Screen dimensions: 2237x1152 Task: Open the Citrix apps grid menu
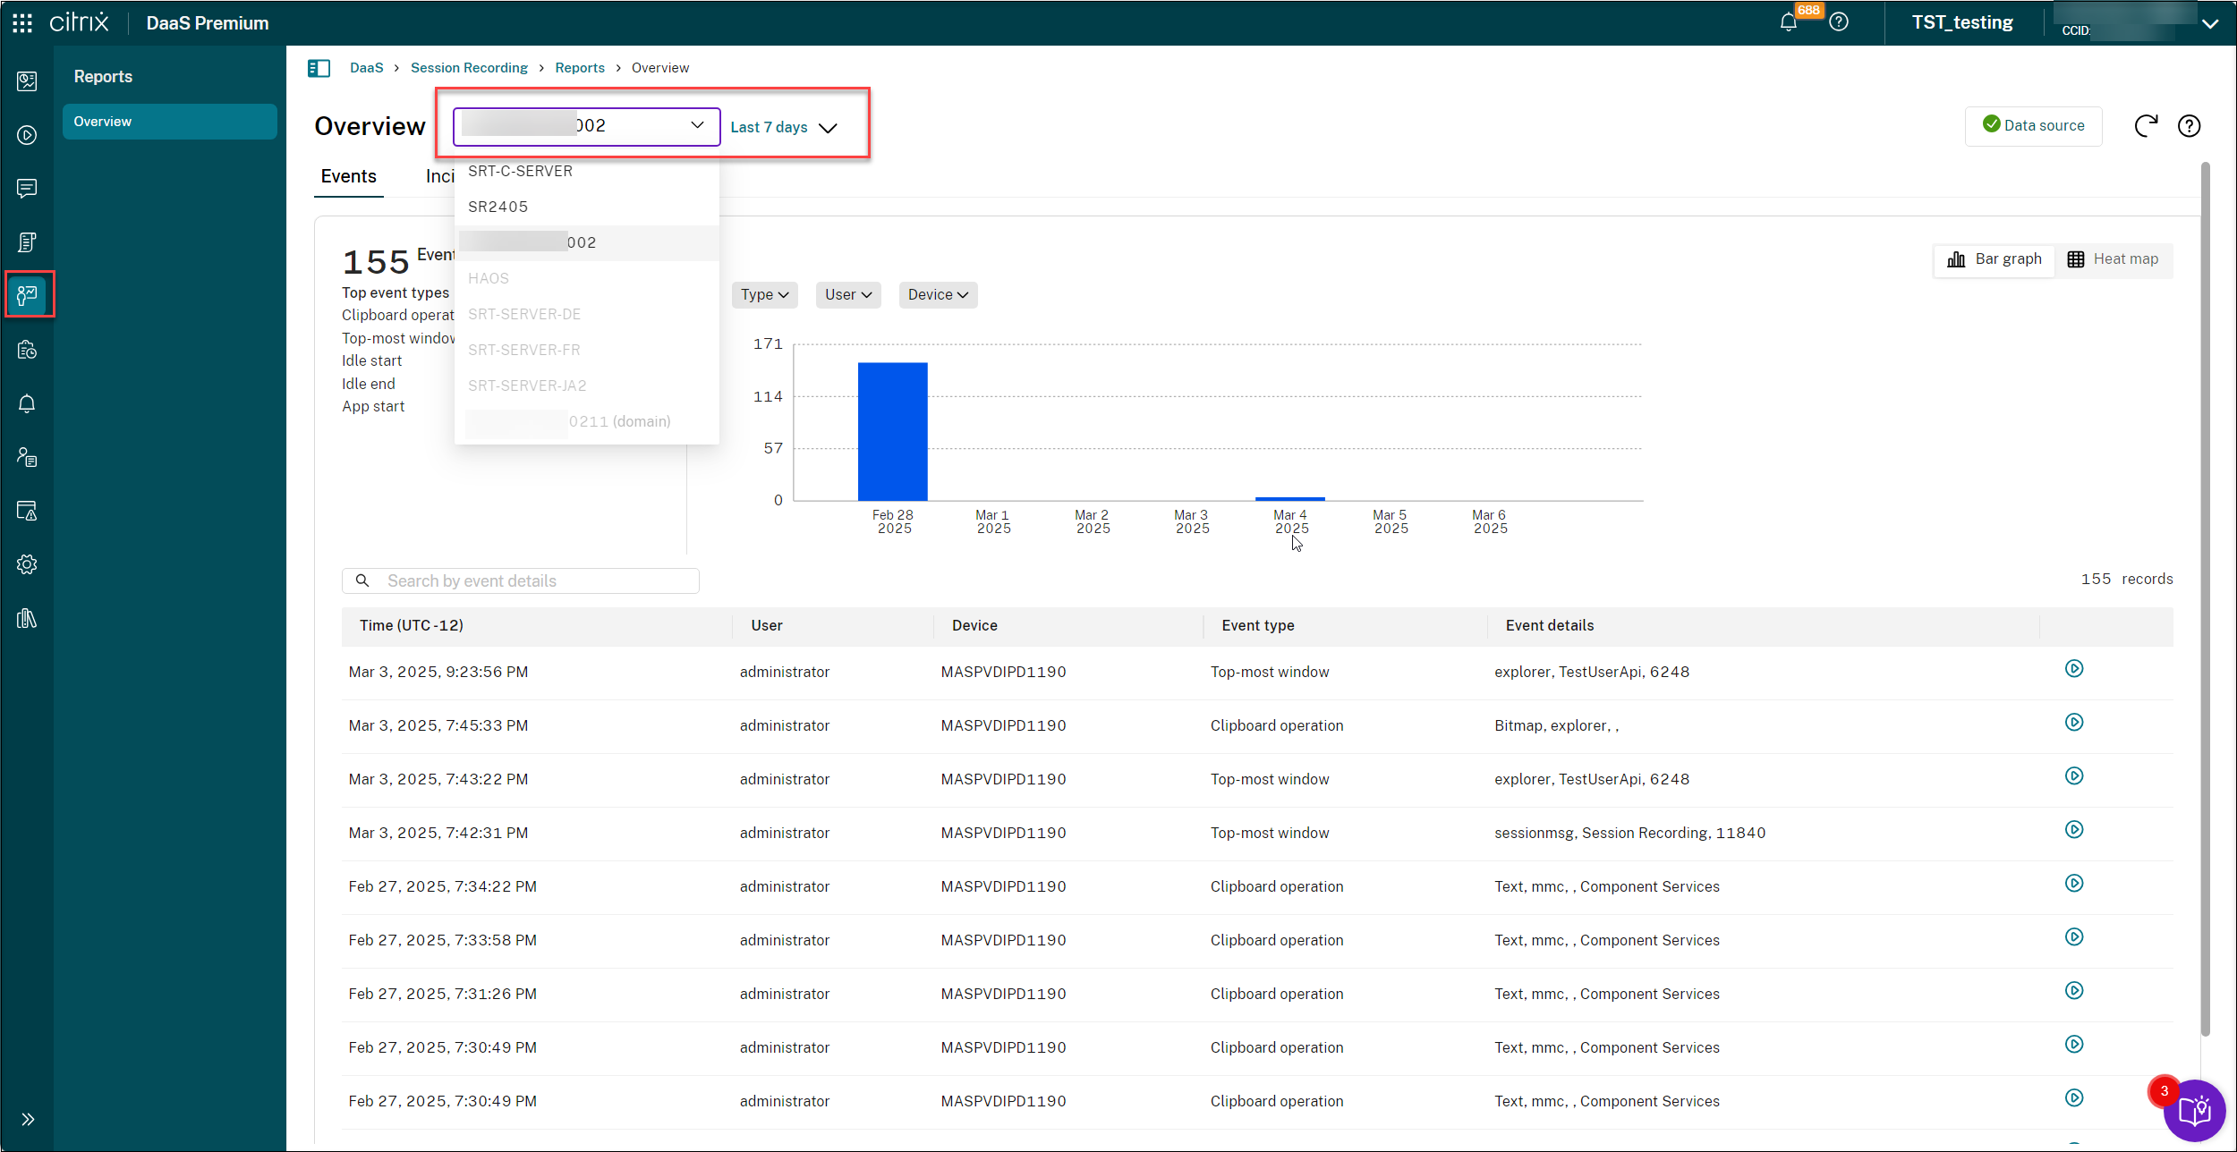tap(22, 23)
